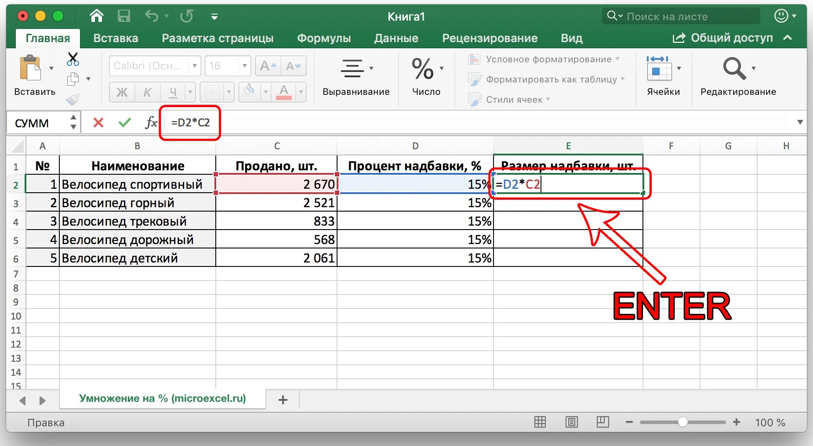
Task: Open the Вид tab
Action: click(x=571, y=38)
